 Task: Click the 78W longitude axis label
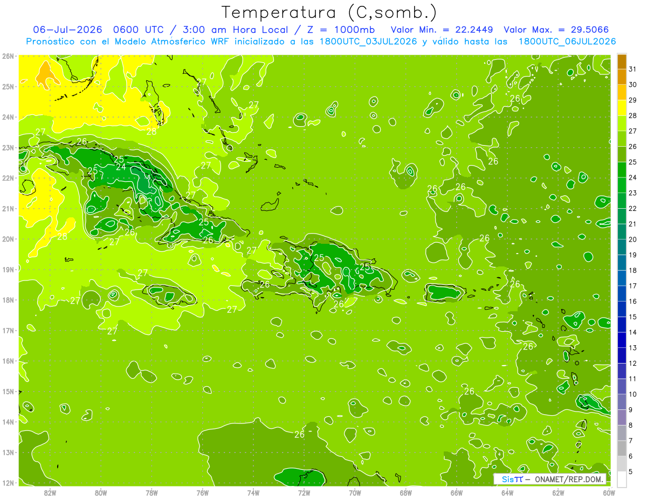152,492
